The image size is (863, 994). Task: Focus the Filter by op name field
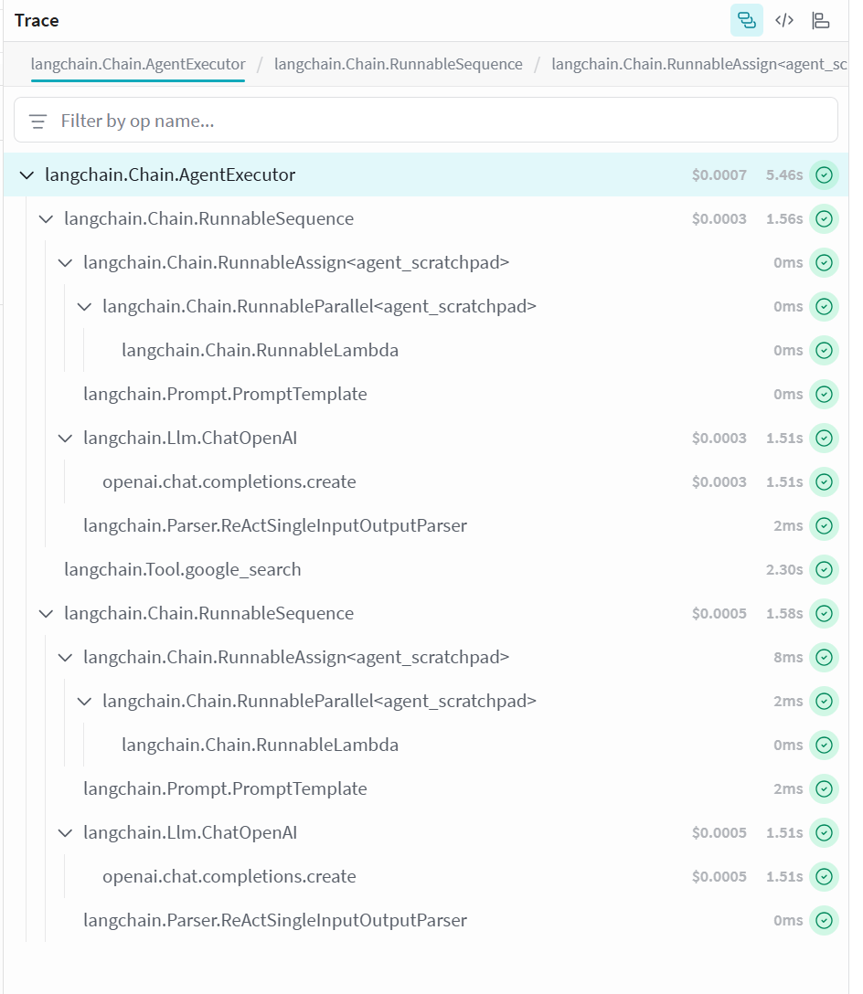[x=439, y=121]
